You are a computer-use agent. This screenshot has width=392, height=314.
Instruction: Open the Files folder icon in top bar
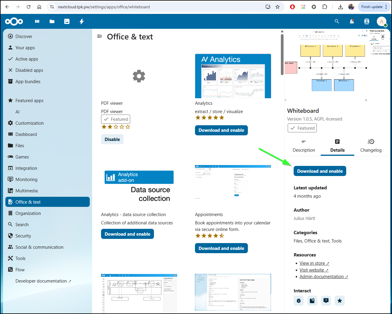tap(52, 21)
